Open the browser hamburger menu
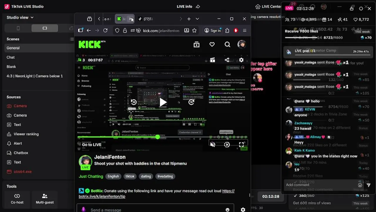Viewport: 376px width, 212px height. click(x=244, y=30)
